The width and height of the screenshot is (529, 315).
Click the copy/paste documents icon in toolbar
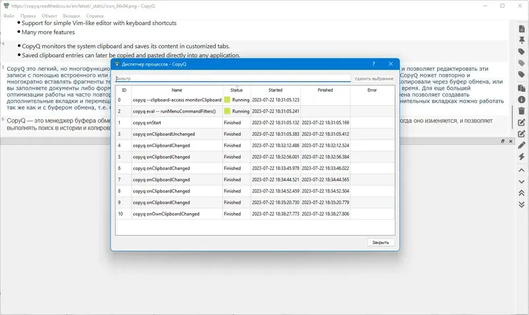[521, 88]
